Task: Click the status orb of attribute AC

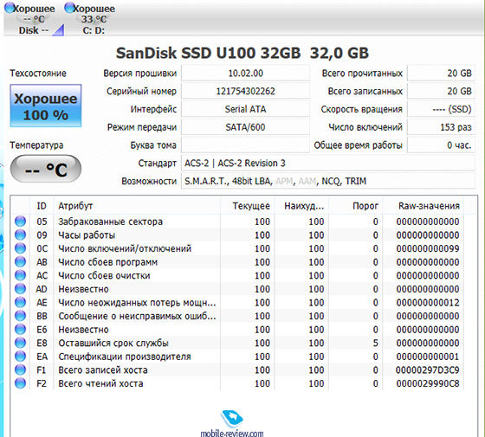Action: click(x=21, y=275)
